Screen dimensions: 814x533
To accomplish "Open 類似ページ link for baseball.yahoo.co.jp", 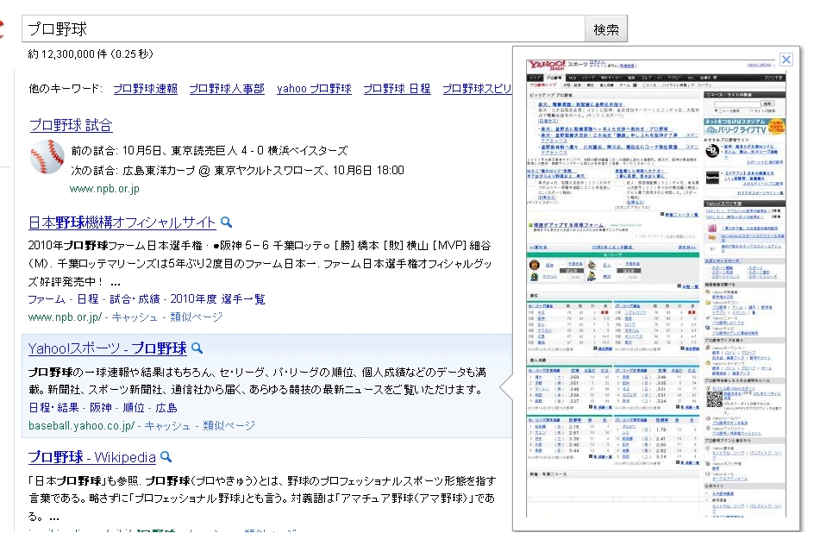I will tap(229, 426).
